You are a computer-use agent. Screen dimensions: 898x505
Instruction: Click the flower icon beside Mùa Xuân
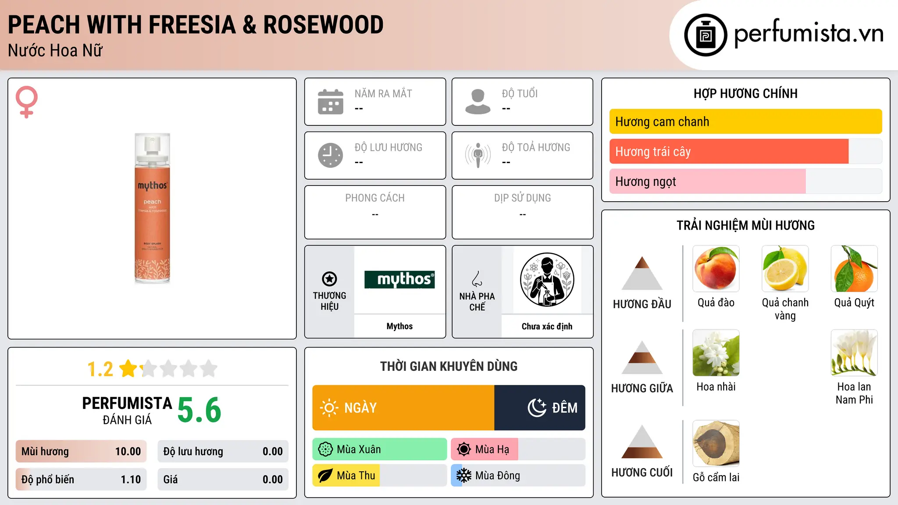tap(325, 449)
